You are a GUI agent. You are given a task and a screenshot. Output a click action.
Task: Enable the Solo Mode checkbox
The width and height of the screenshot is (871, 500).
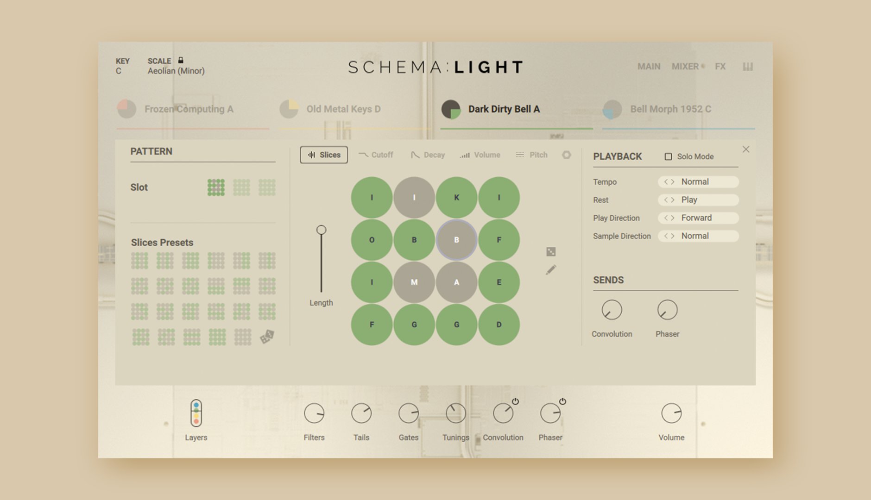[668, 157]
